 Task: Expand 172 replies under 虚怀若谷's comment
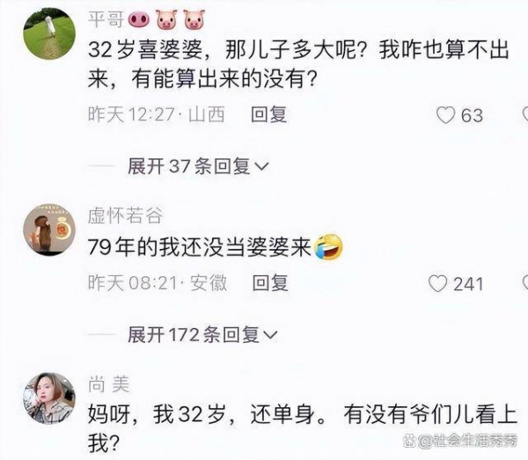pos(202,334)
